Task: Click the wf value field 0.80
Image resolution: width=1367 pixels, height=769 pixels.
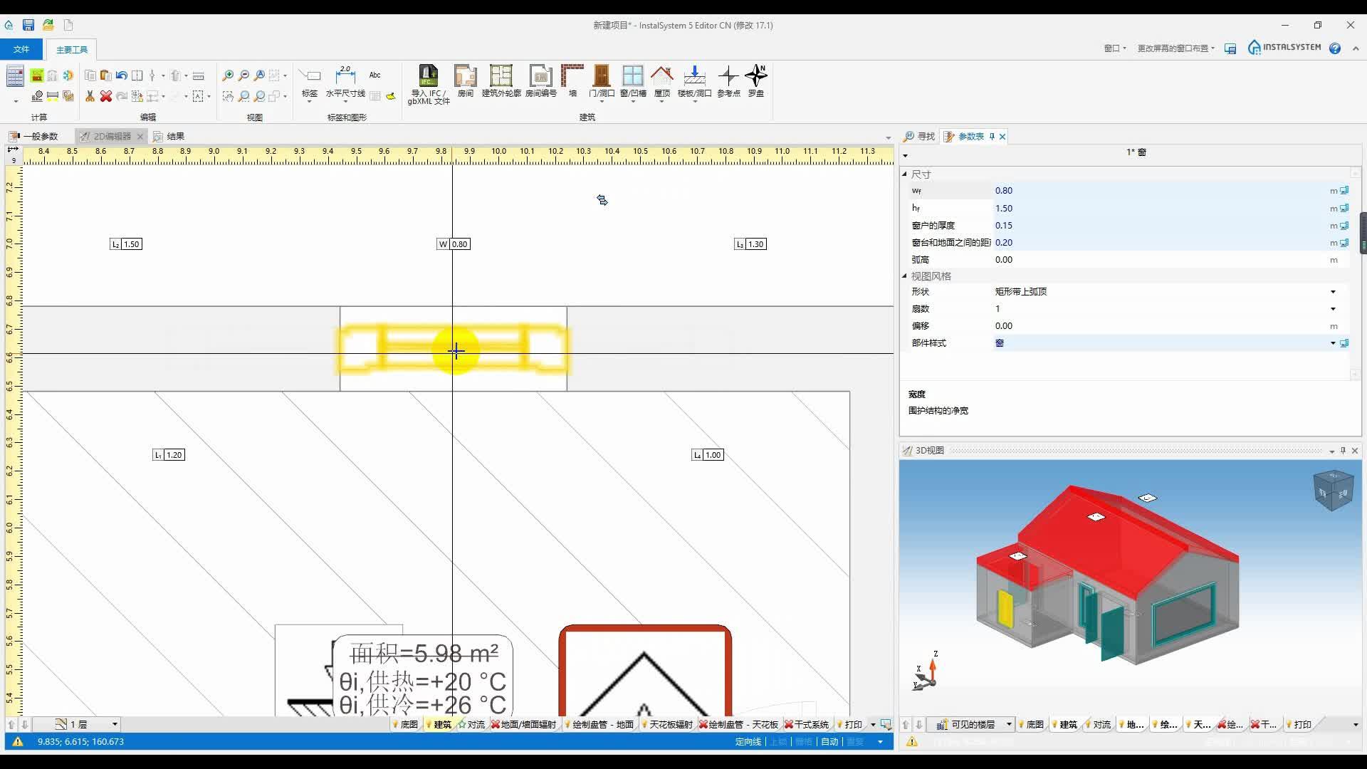Action: point(1161,191)
